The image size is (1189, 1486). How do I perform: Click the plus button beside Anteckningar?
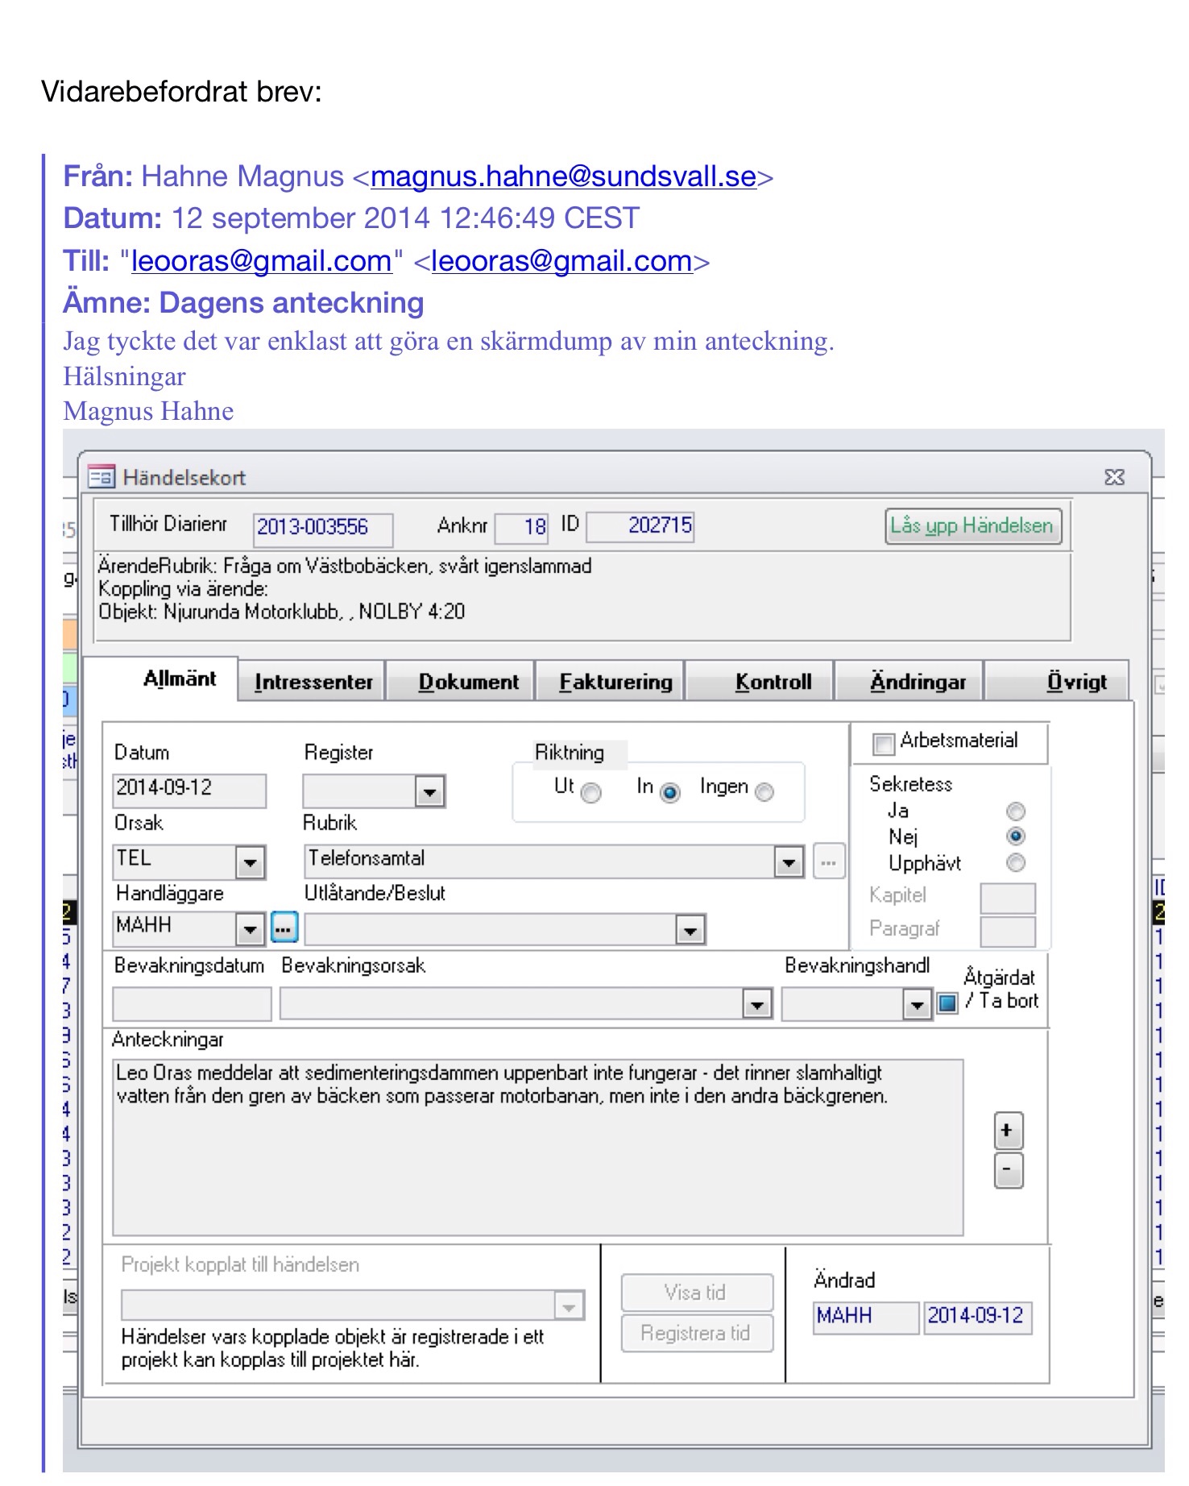pos(1008,1131)
